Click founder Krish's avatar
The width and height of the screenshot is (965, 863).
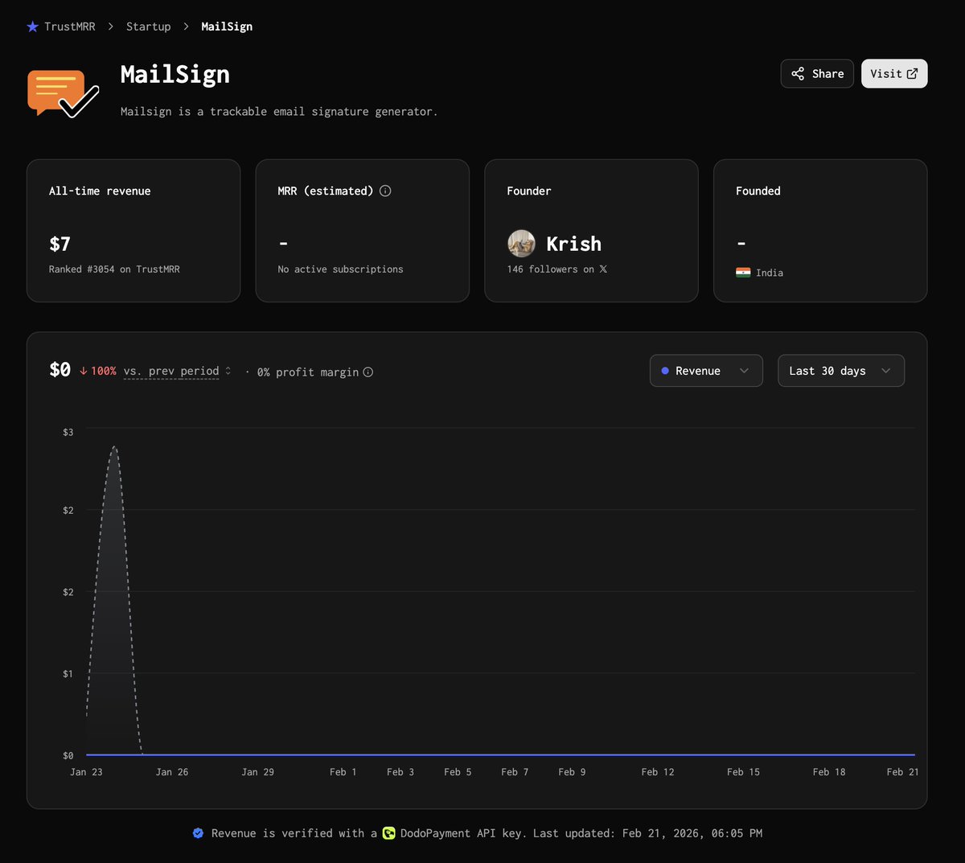pos(521,243)
